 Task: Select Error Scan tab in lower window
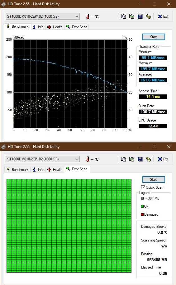coord(77,169)
